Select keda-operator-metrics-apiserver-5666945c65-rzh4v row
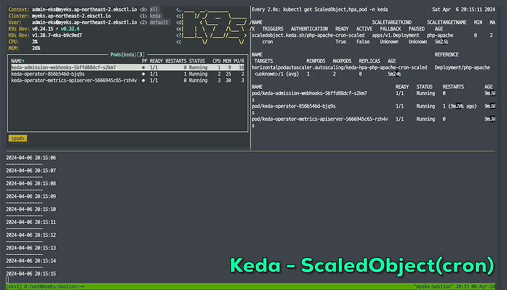 (x=128, y=81)
